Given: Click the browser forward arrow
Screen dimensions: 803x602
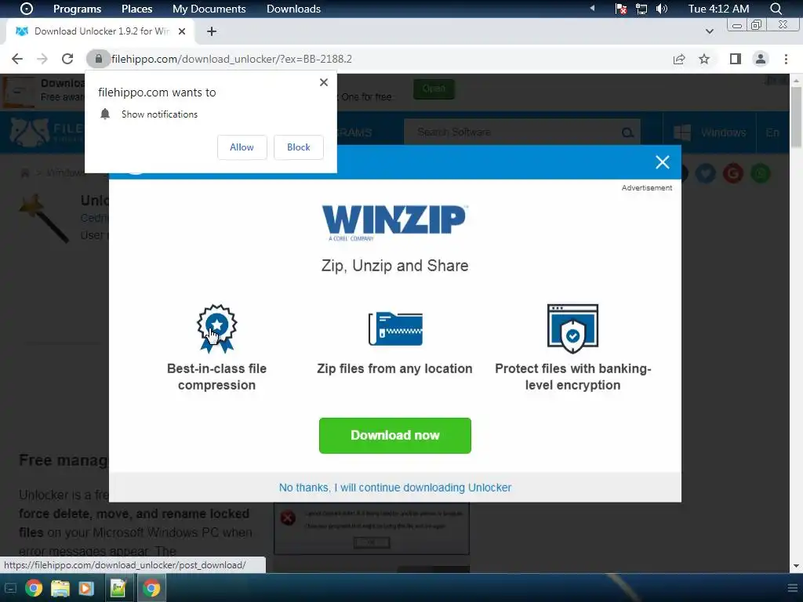Looking at the screenshot, I should (x=42, y=59).
